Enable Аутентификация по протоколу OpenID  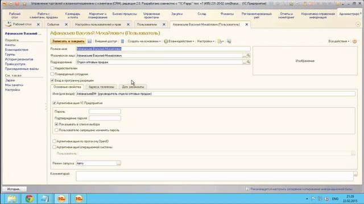55,141
